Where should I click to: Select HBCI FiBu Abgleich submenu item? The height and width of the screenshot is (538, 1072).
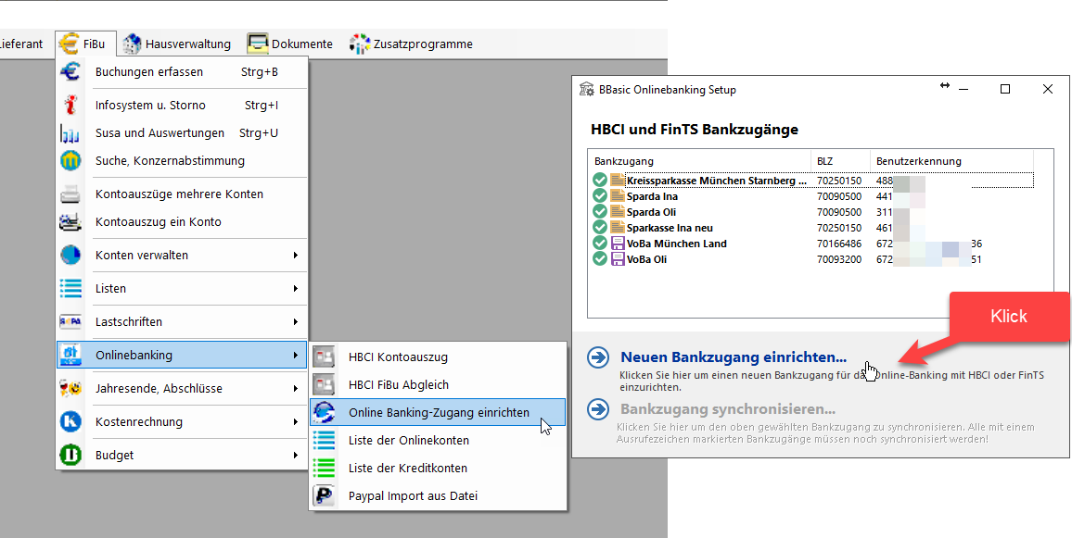tap(438, 385)
